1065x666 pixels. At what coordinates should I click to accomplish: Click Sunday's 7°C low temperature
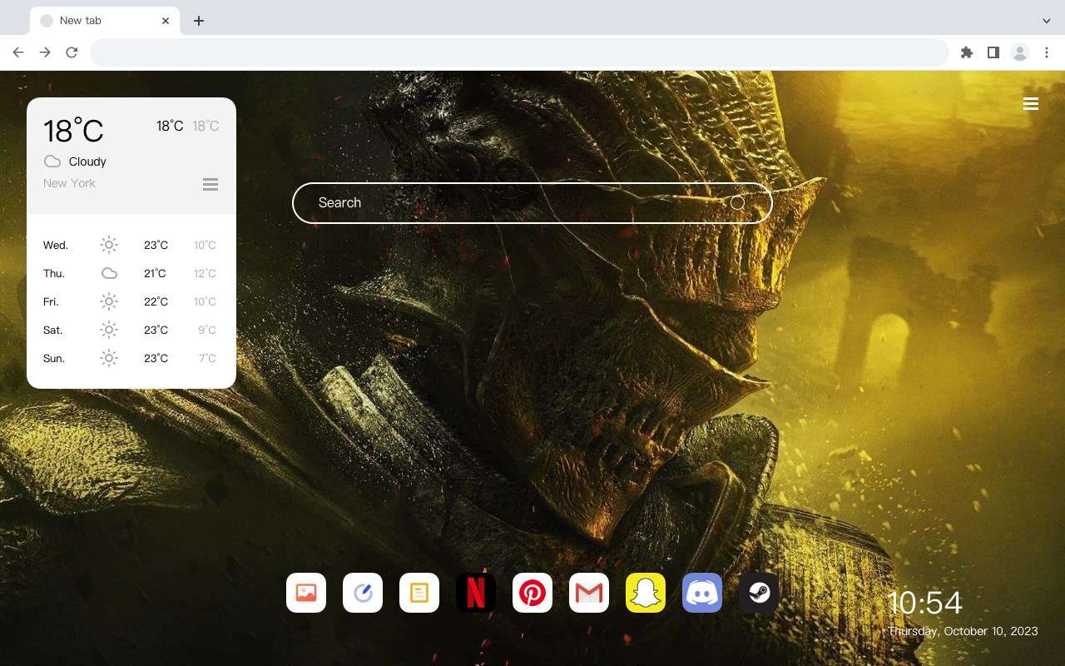pos(207,358)
